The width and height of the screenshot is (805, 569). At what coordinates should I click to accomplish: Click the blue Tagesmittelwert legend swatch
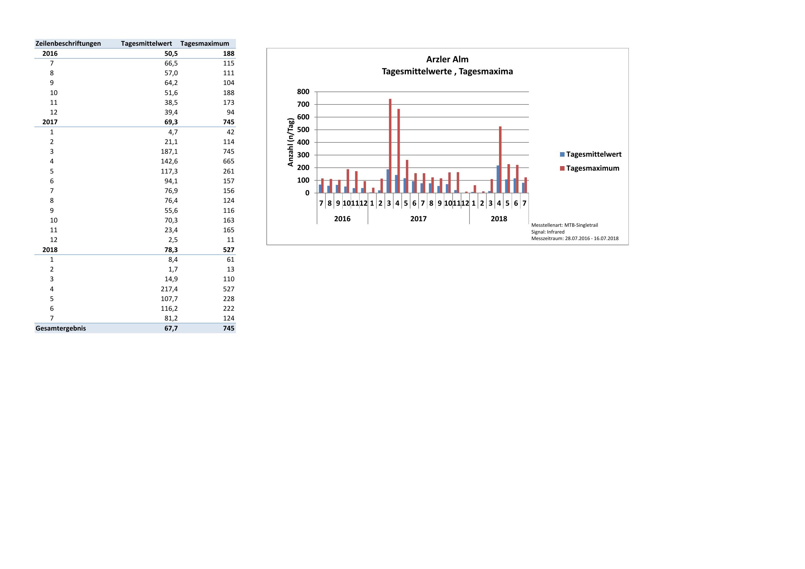tap(562, 154)
